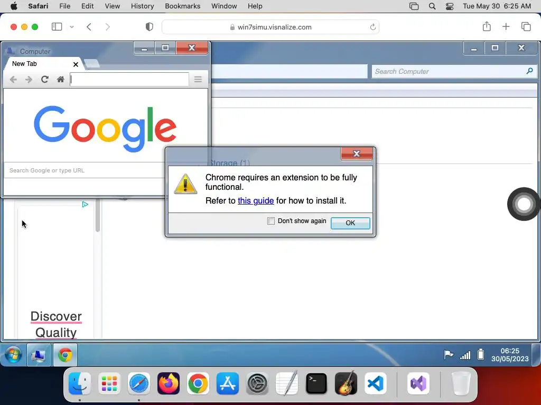This screenshot has width=541, height=405.
Task: Select Chrome taskbar button in Windows 7
Action: [x=65, y=355]
